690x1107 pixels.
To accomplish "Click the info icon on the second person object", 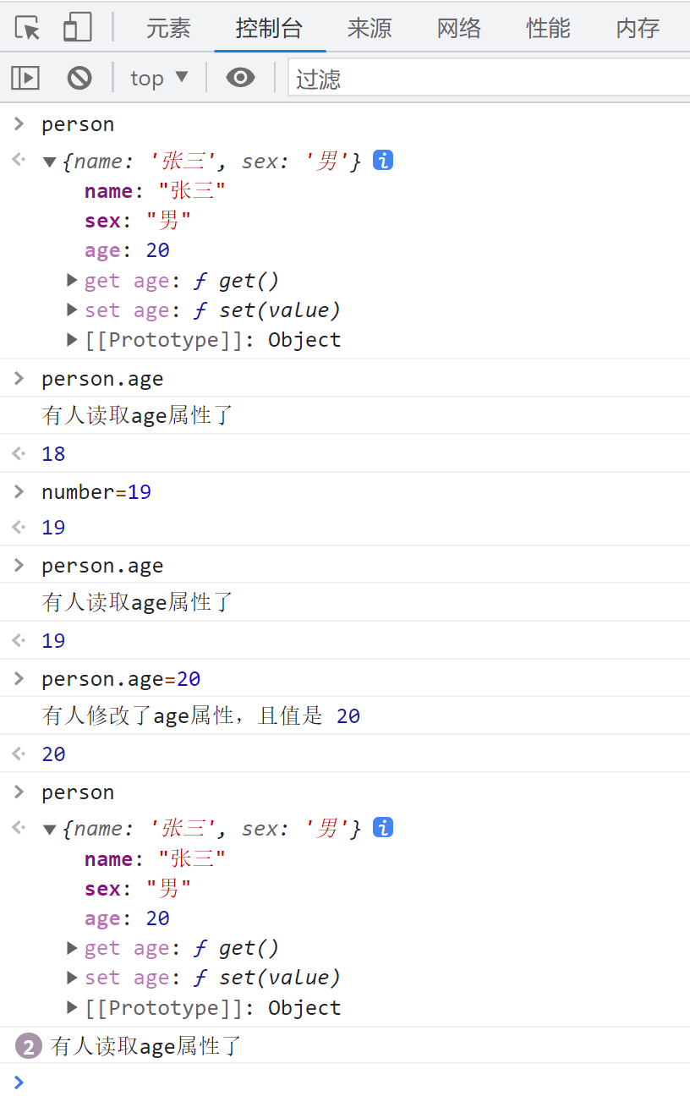I will 383,828.
